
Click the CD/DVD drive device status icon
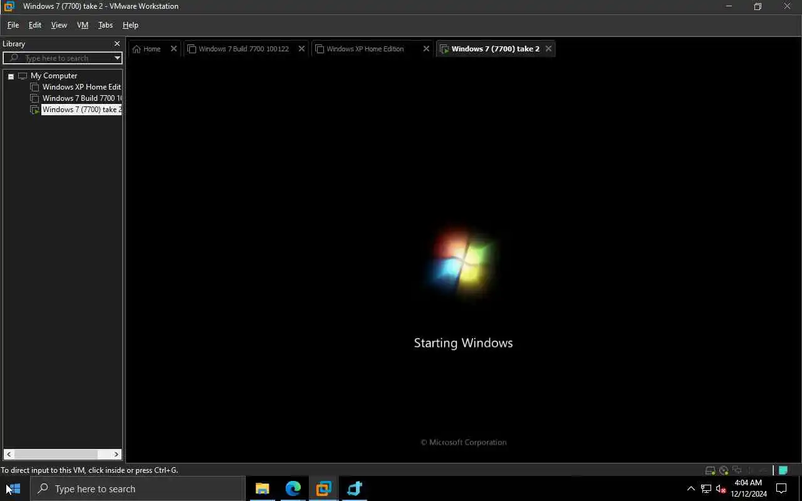click(x=724, y=470)
